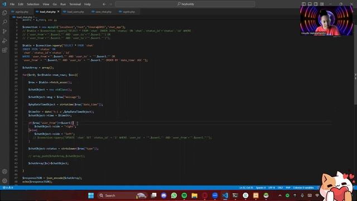Image resolution: width=357 pixels, height=201 pixels.
Task: Click the errors and warnings status item
Action: coord(8,188)
